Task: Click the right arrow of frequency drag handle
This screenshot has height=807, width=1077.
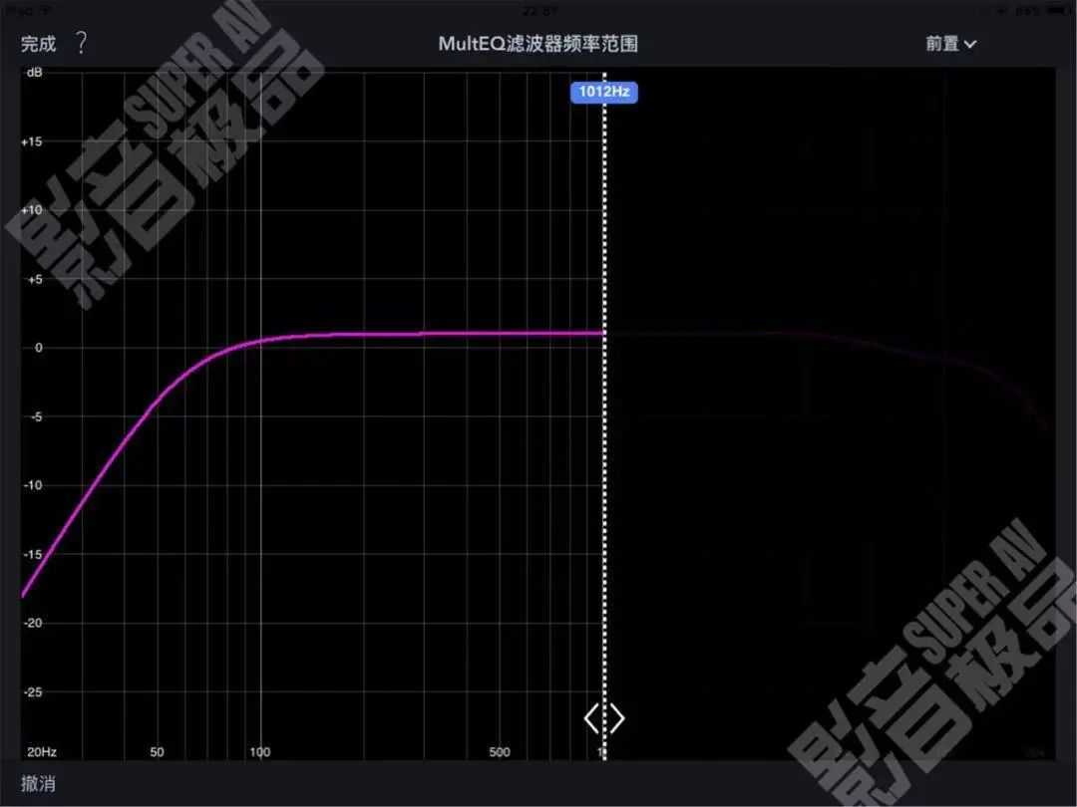Action: [x=617, y=718]
